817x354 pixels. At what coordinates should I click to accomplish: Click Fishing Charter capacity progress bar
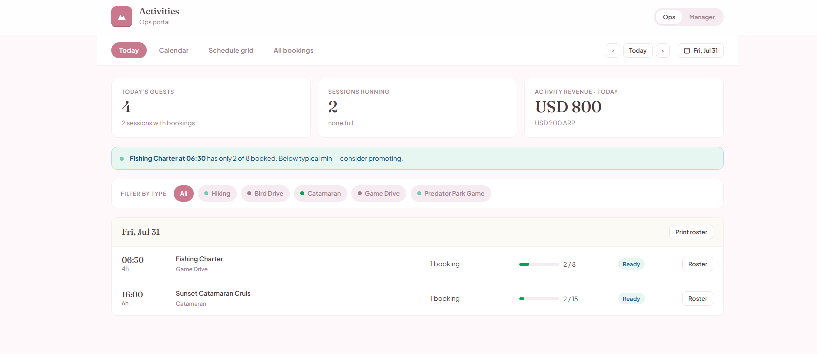(539, 264)
